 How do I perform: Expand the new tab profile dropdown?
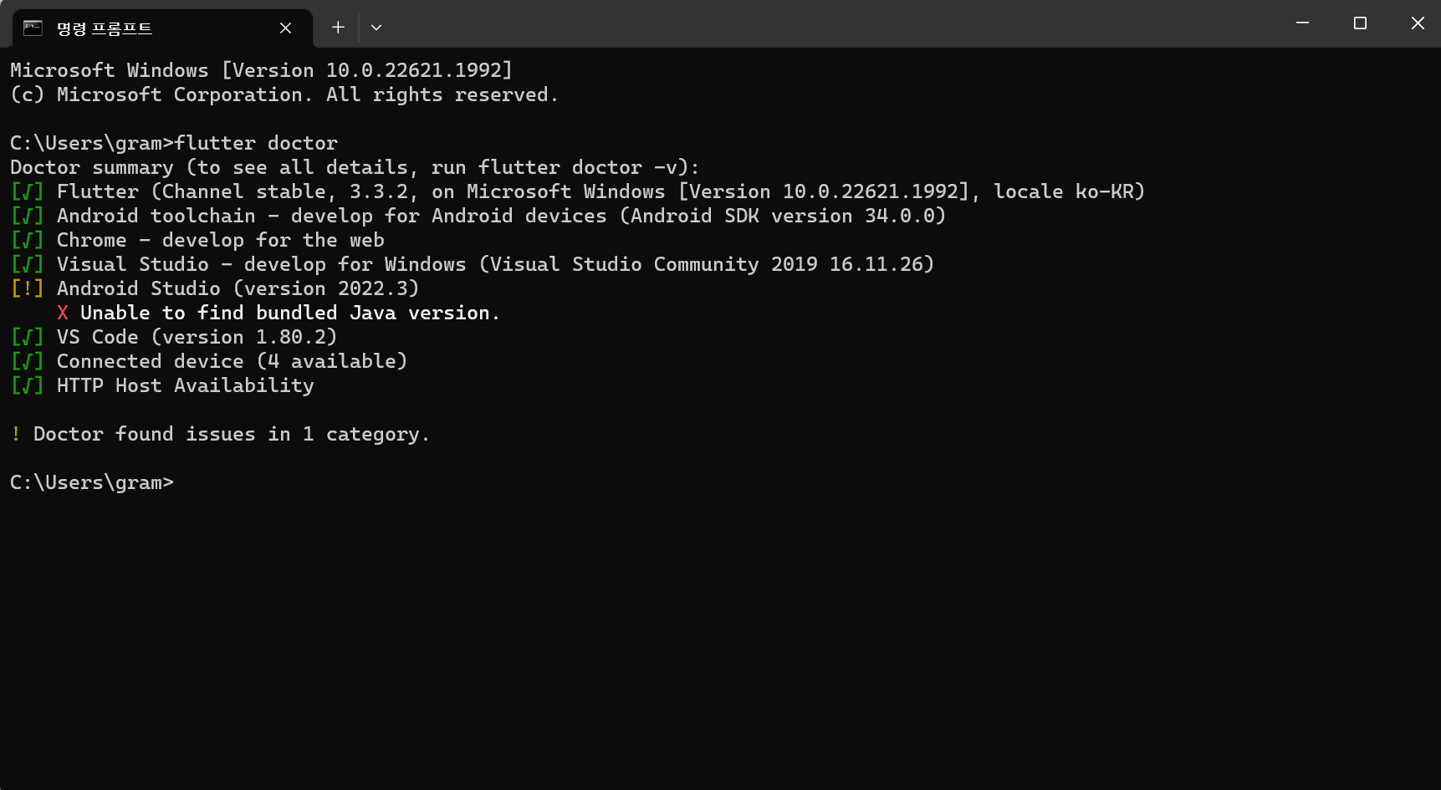[376, 28]
